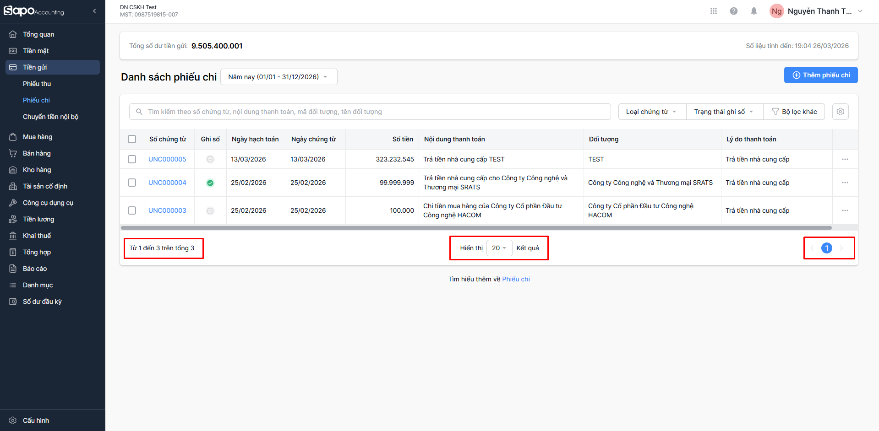Collapse the sidebar with the chevron icon

94,11
